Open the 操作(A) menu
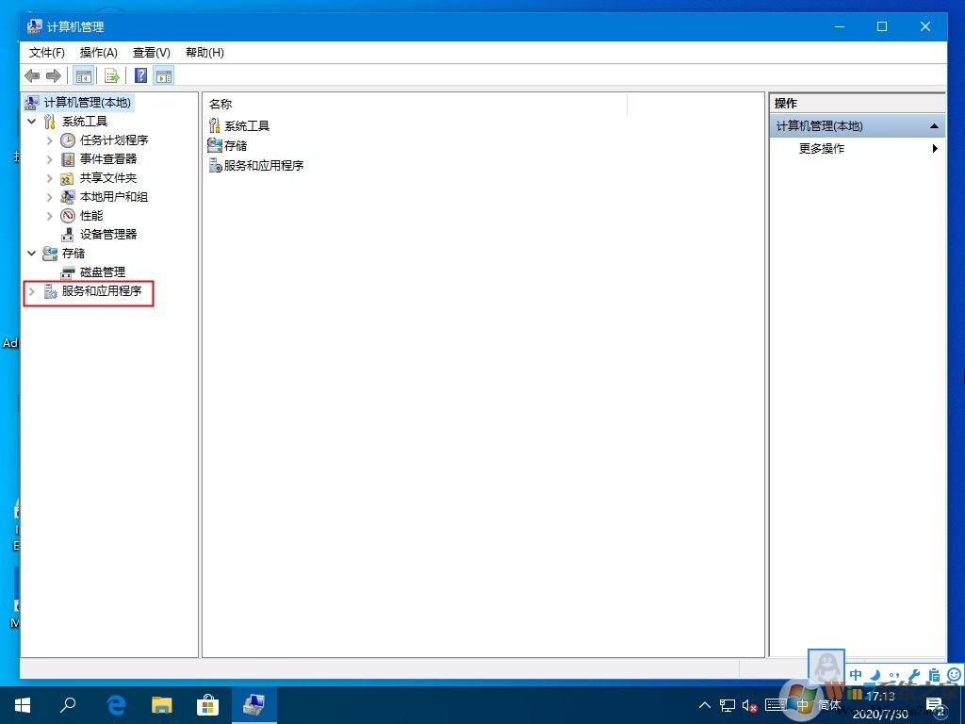This screenshot has height=724, width=965. tap(97, 53)
